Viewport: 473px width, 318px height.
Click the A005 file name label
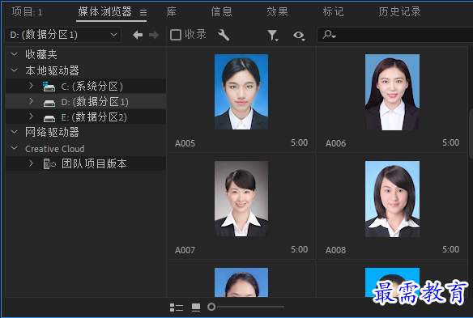coord(185,143)
